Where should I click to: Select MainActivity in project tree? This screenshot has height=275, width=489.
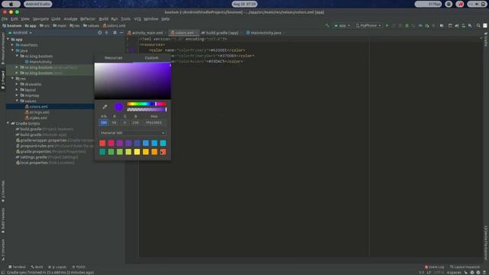click(40, 62)
